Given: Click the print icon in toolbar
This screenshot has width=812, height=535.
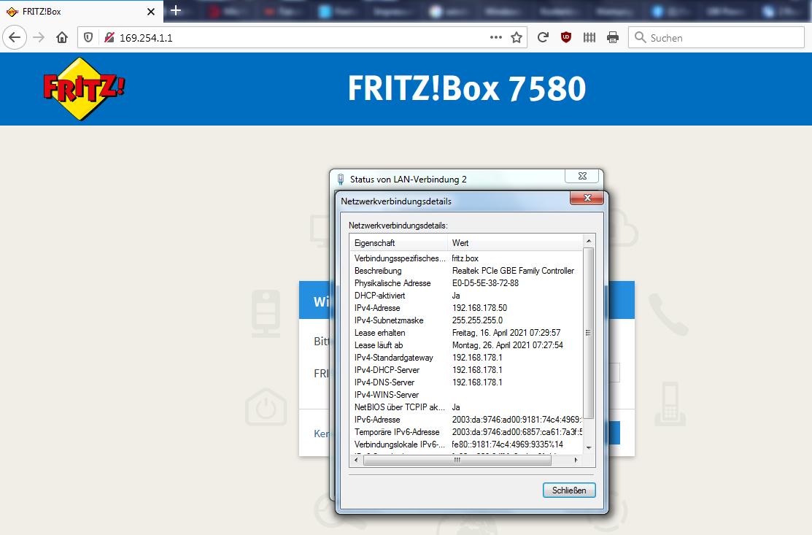Looking at the screenshot, I should point(613,37).
